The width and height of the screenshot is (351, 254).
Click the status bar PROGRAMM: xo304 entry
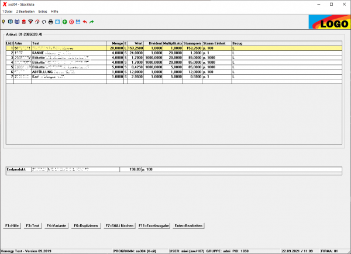(135, 251)
